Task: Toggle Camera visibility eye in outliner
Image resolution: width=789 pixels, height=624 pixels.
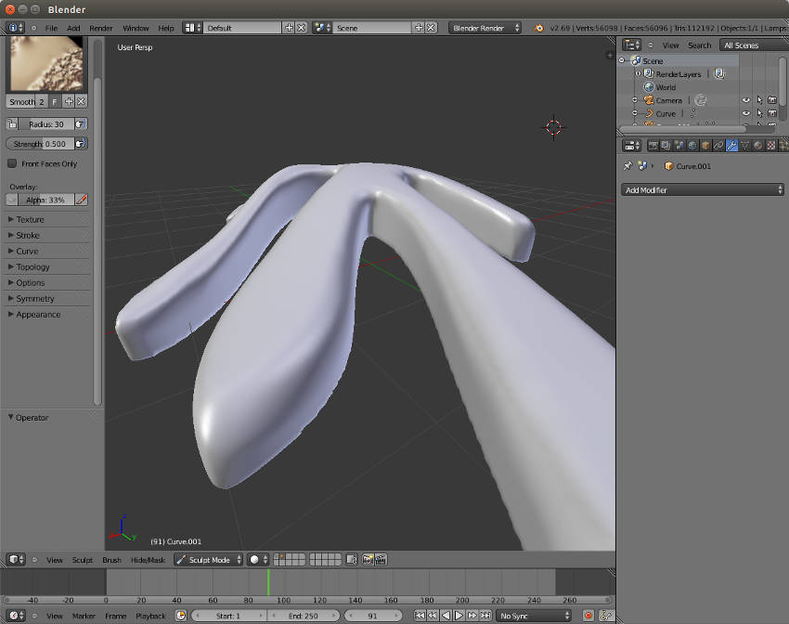Action: click(x=745, y=100)
